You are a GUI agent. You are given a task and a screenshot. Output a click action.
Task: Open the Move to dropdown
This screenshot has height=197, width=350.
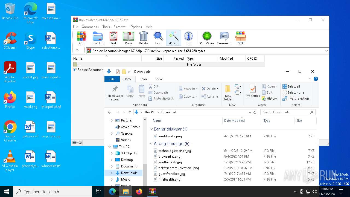coord(188,89)
